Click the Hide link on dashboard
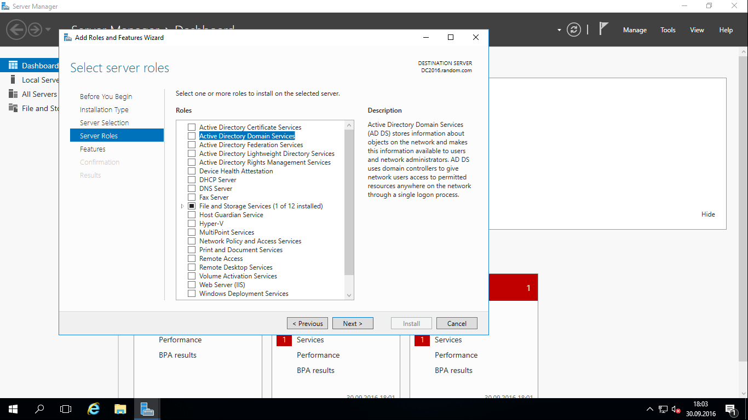Viewport: 748px width, 420px height. coord(708,214)
